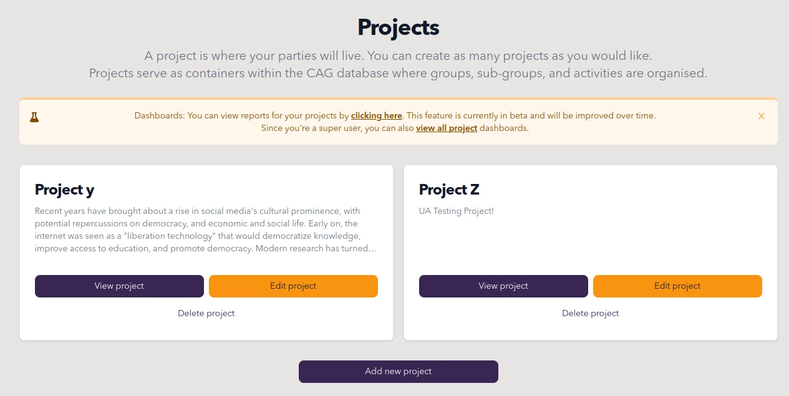Edit project for Project Z
The width and height of the screenshot is (789, 396).
coord(677,286)
